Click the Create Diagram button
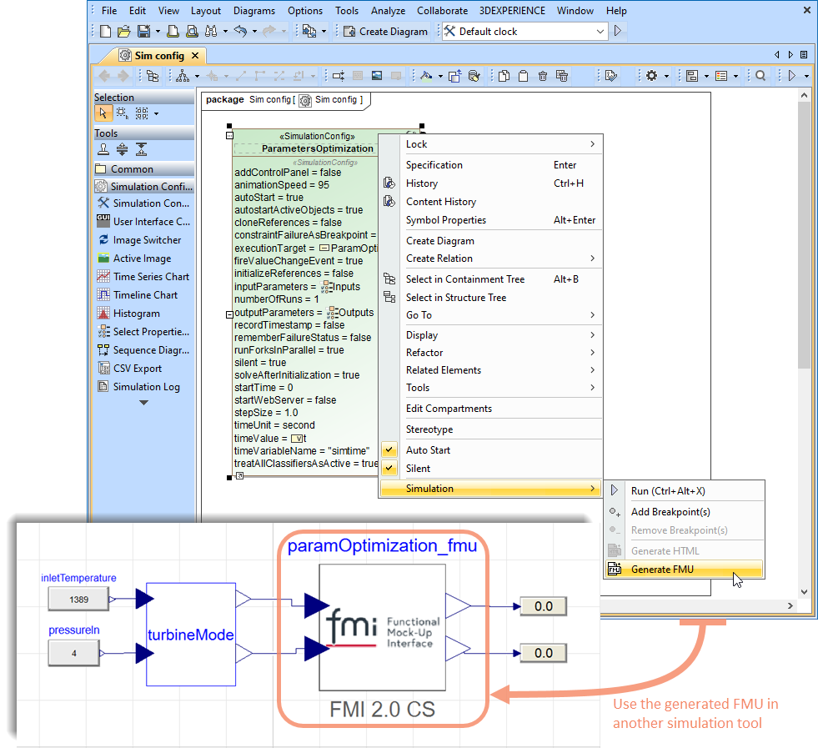The image size is (818, 748). coord(384,32)
